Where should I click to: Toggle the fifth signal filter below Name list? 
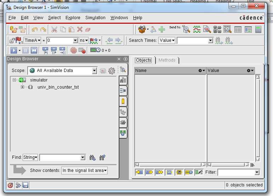(179, 172)
